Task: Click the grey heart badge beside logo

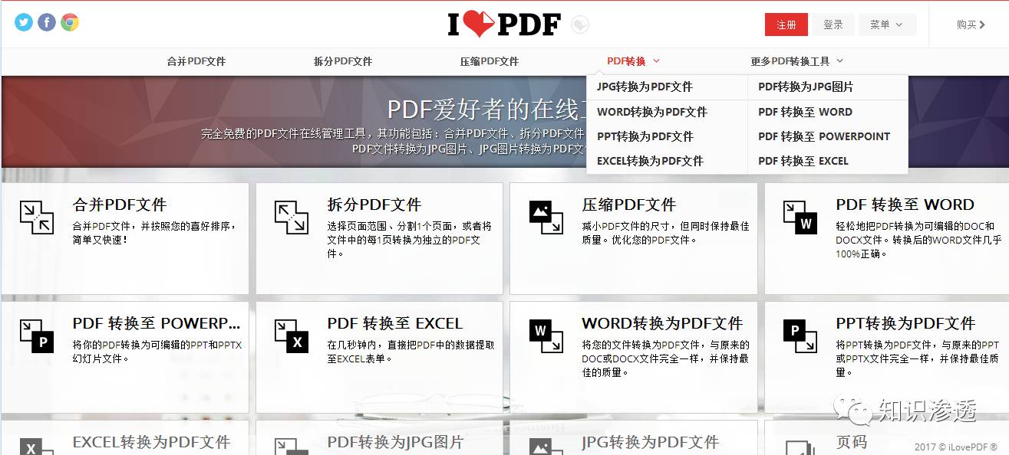Action: tap(580, 25)
